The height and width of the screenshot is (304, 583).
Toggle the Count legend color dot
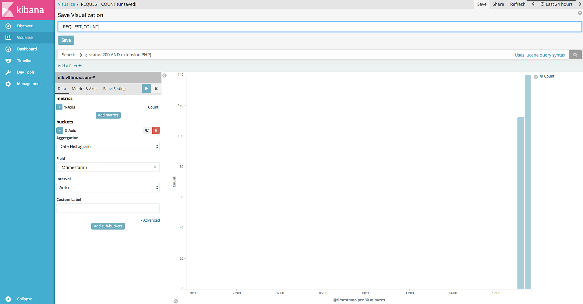click(x=542, y=76)
